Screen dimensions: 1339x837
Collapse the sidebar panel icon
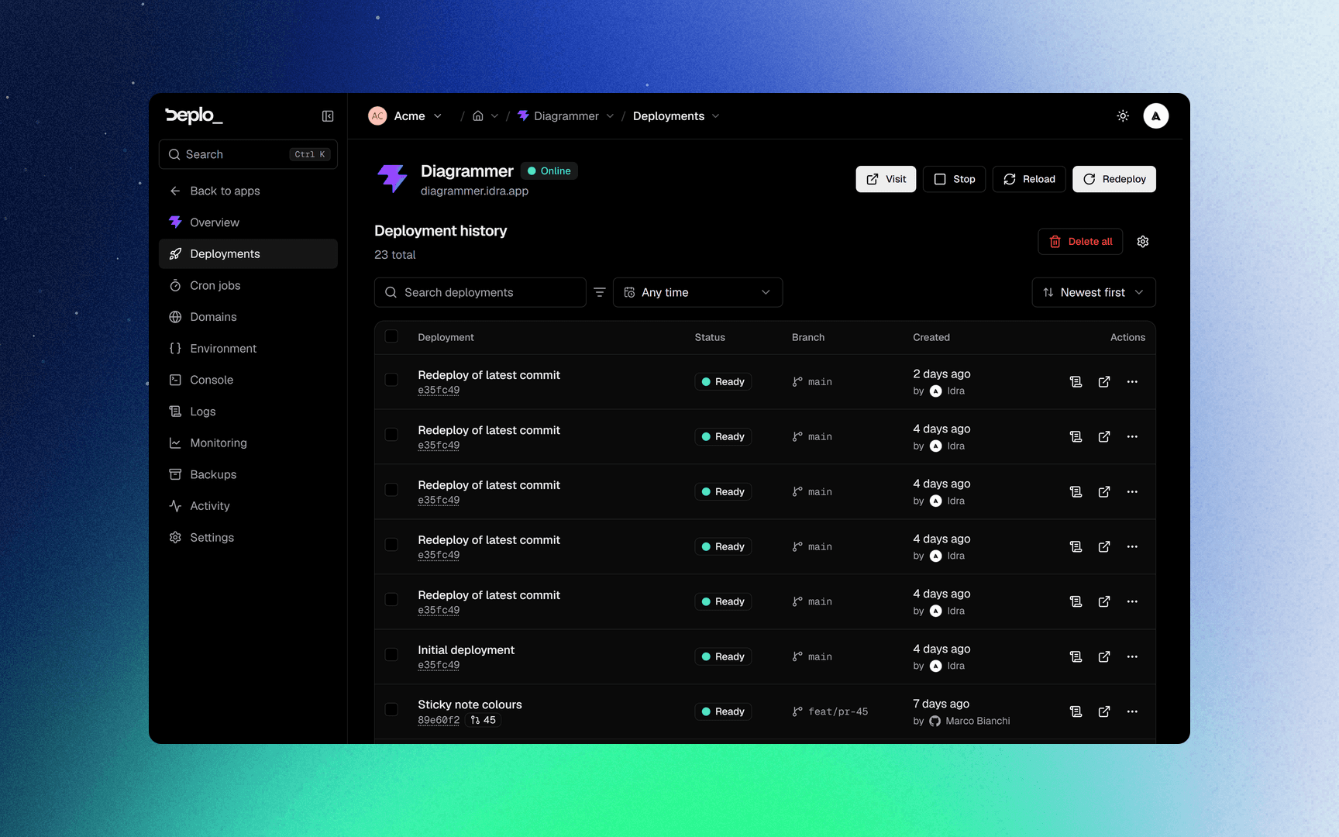(328, 116)
